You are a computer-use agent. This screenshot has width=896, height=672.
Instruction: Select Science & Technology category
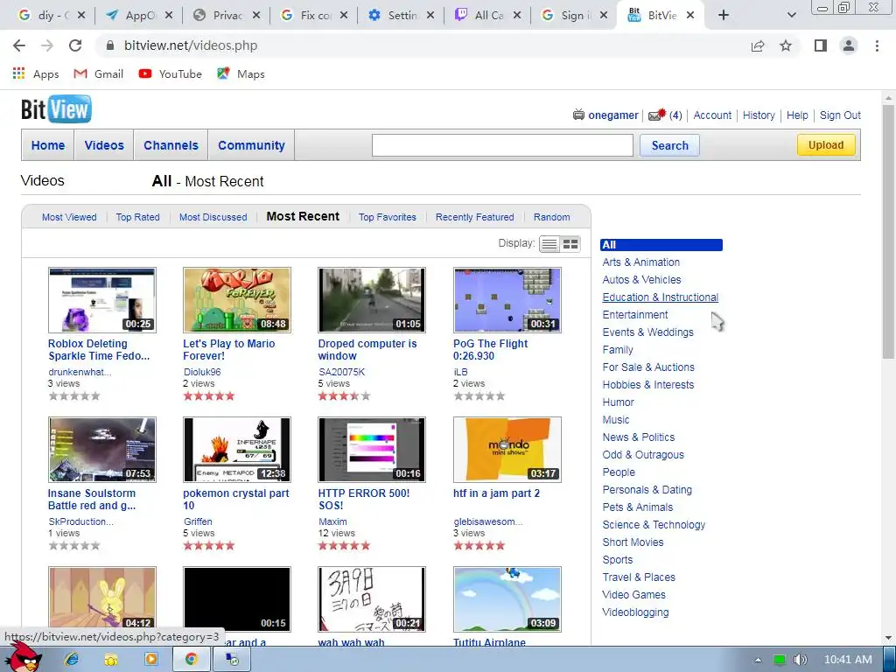[x=654, y=525]
